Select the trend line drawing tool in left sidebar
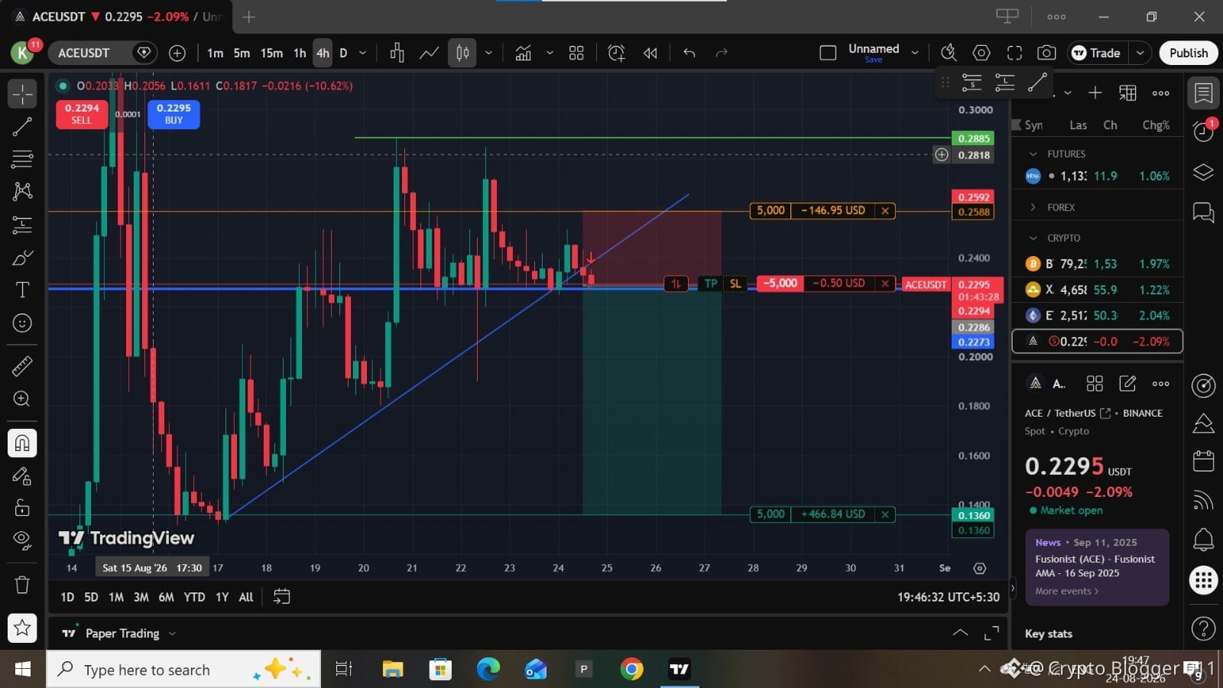This screenshot has height=688, width=1223. click(22, 127)
